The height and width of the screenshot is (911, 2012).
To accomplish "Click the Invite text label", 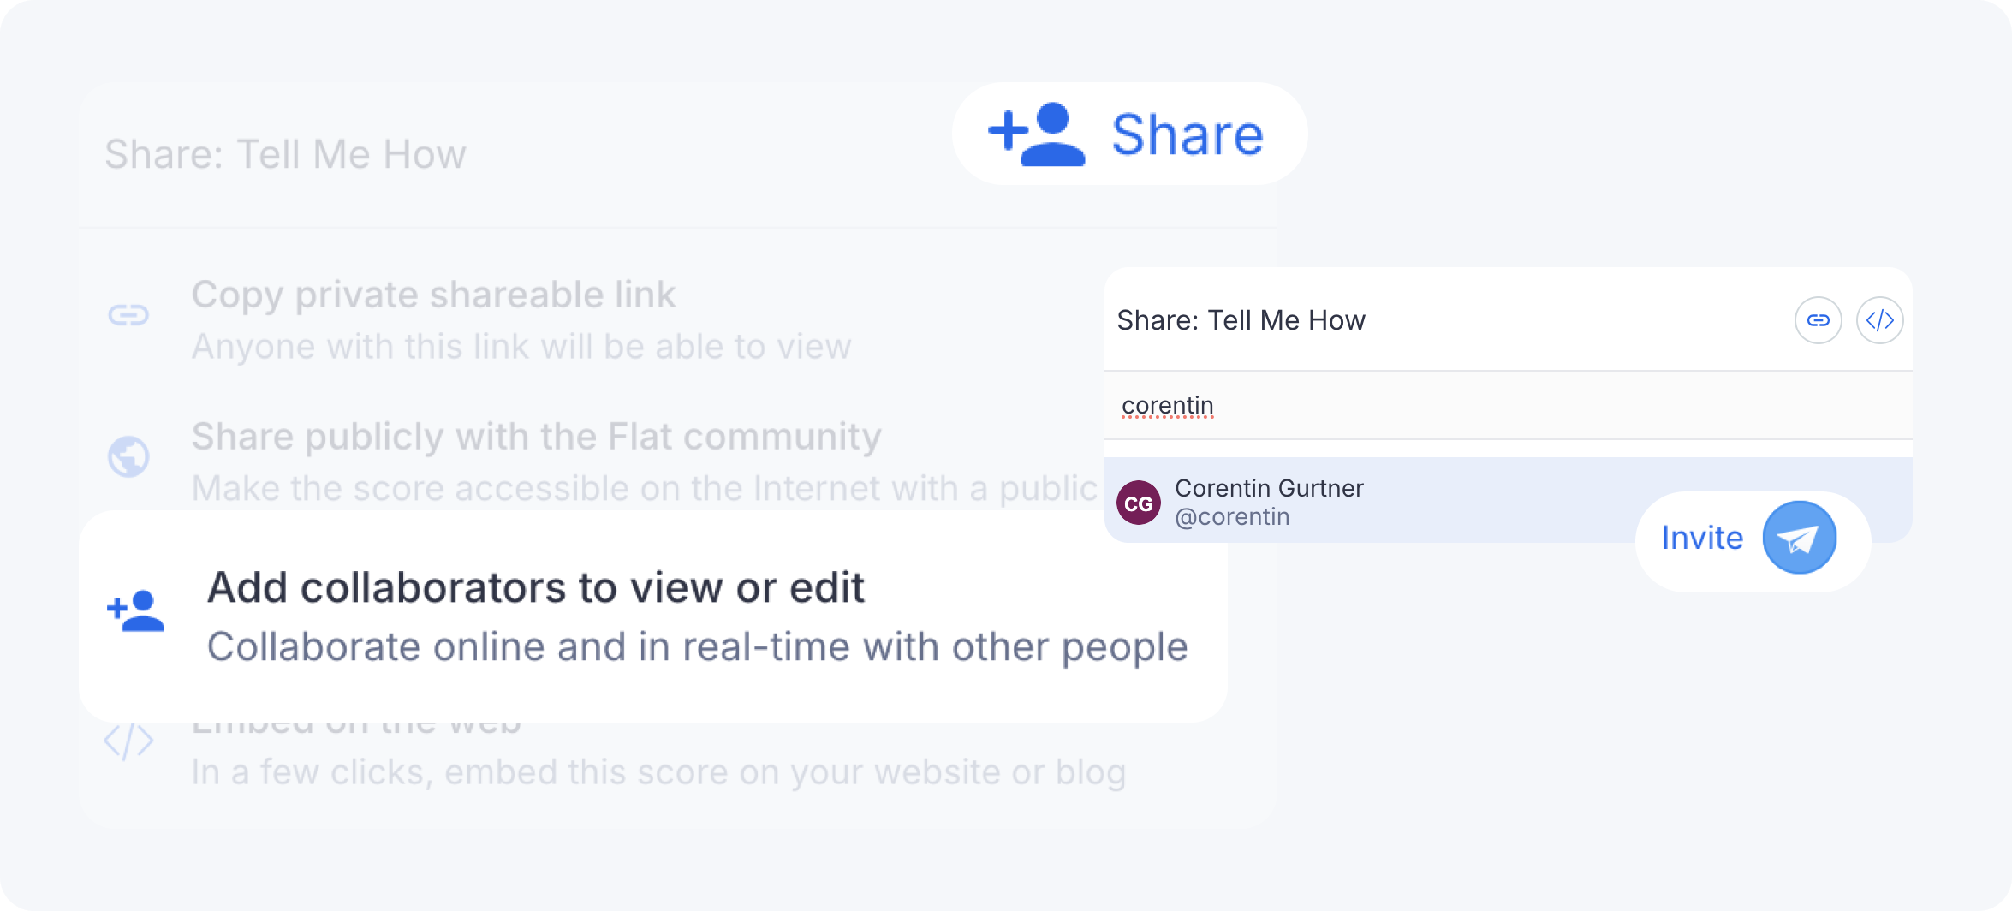I will coord(1702,539).
